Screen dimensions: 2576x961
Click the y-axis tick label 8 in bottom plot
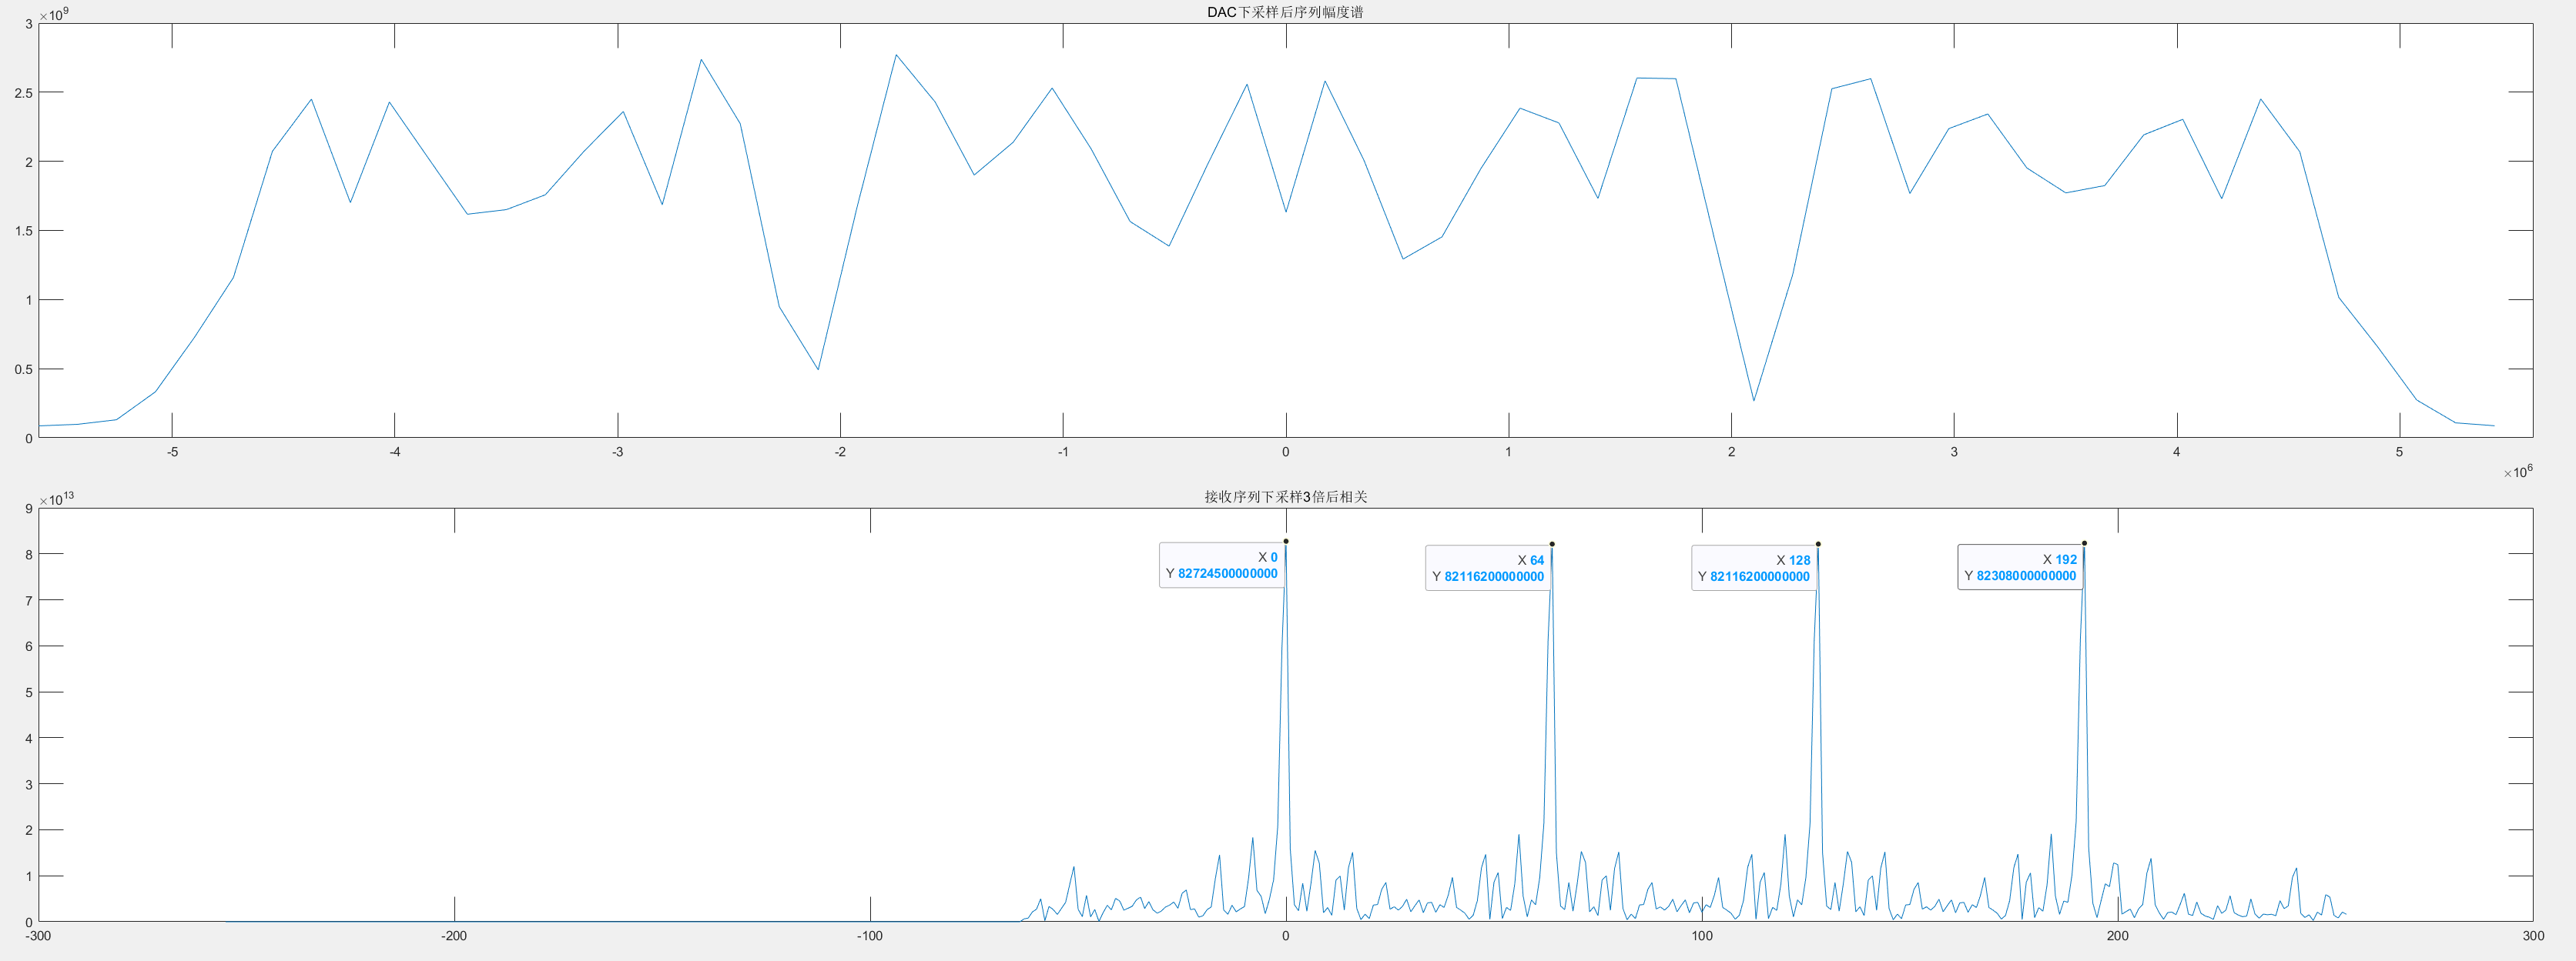pos(29,555)
